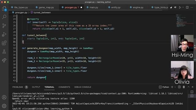
Task: Open the Comments panel tab
Action: click(x=64, y=87)
